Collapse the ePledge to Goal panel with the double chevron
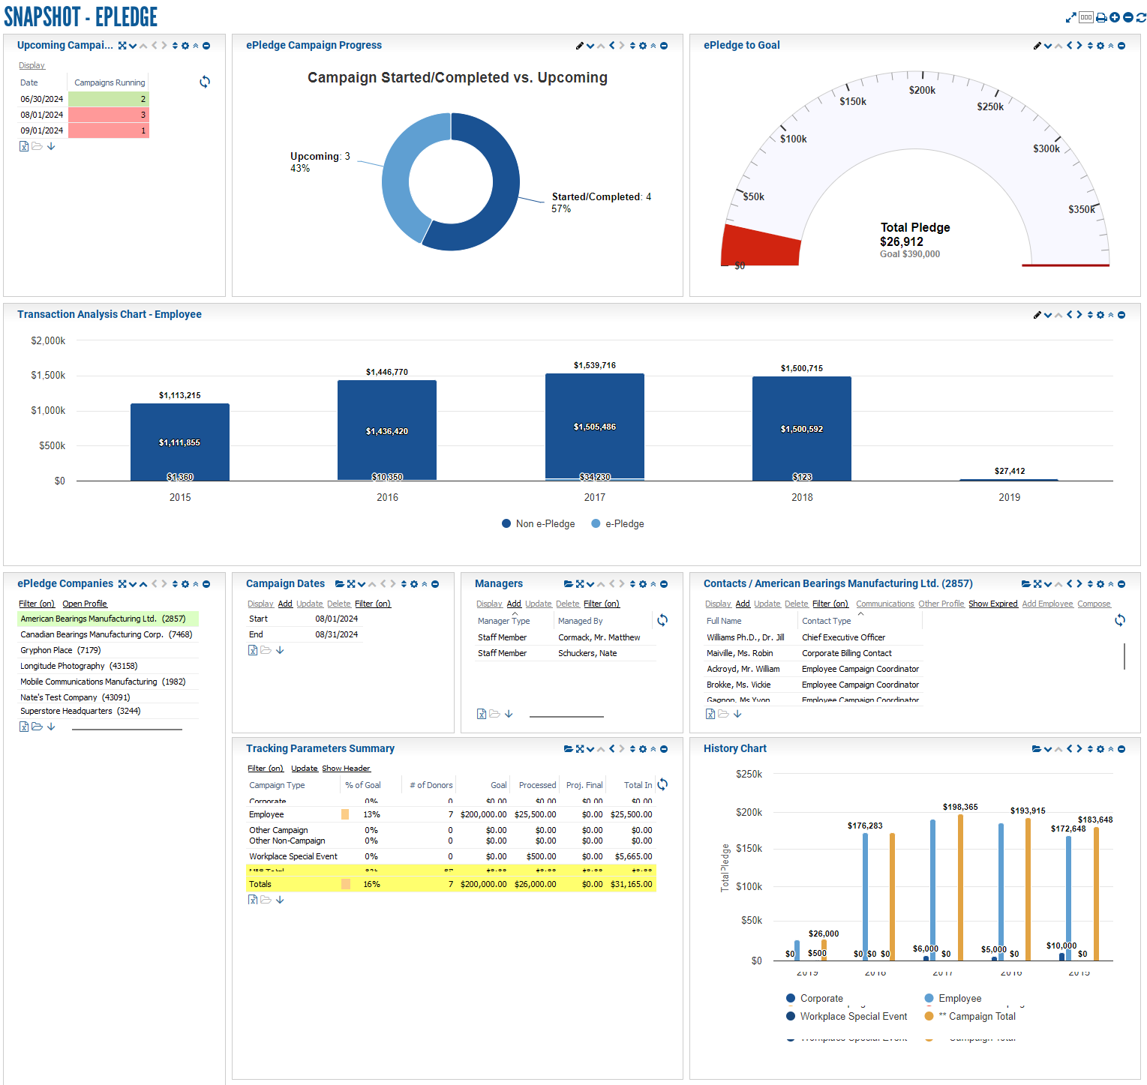This screenshot has height=1085, width=1147. click(x=1111, y=46)
